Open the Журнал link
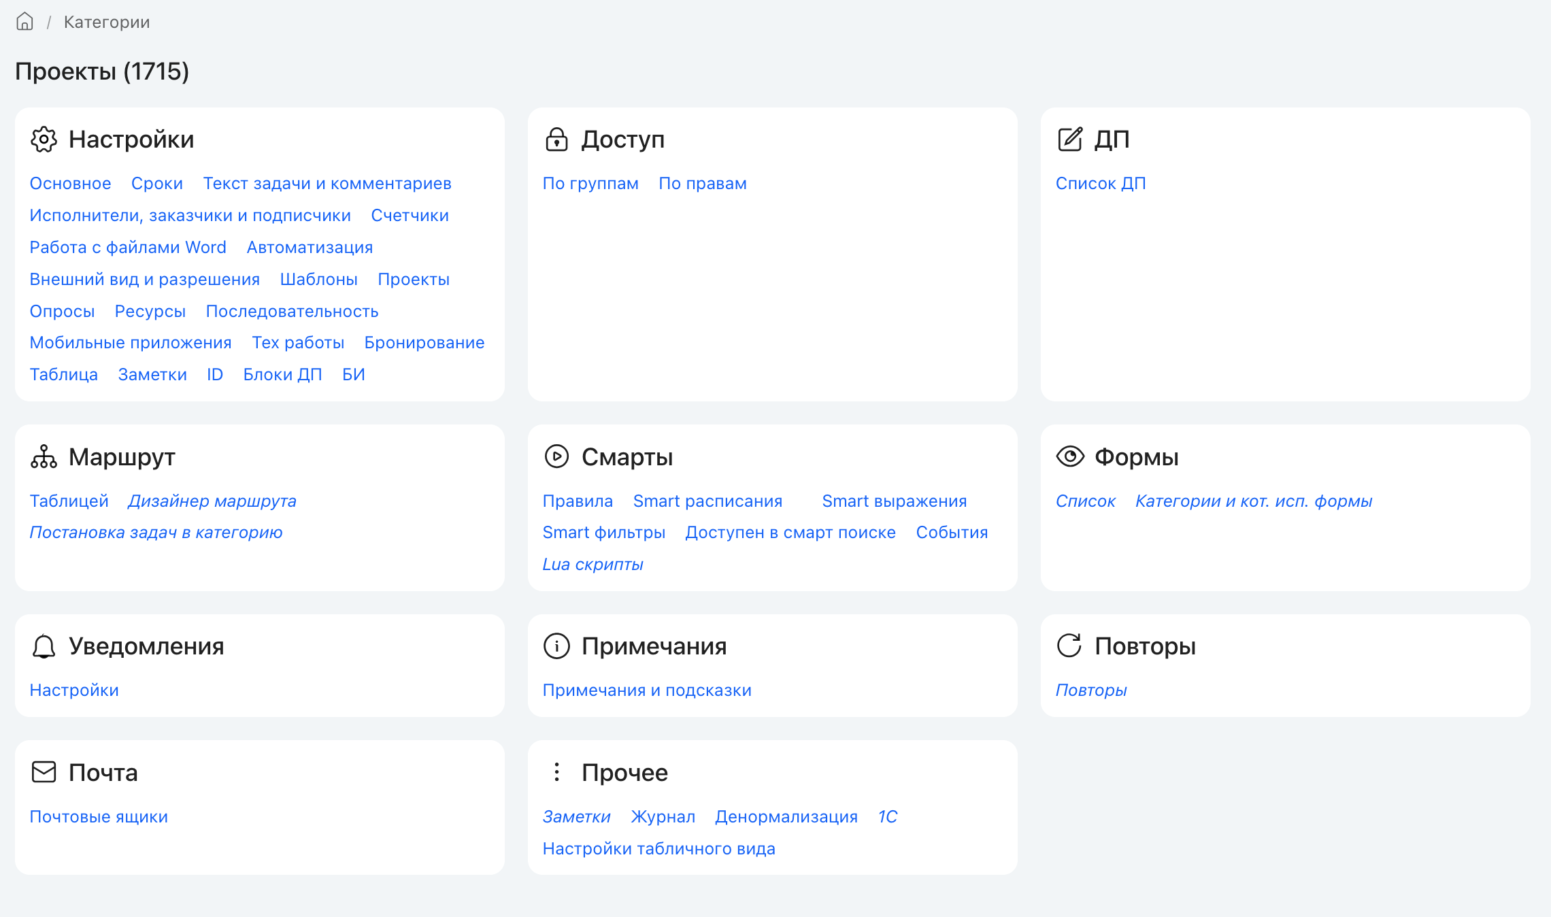 point(663,817)
